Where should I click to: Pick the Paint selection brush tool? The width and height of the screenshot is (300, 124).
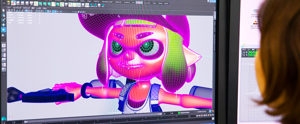pos(3,20)
